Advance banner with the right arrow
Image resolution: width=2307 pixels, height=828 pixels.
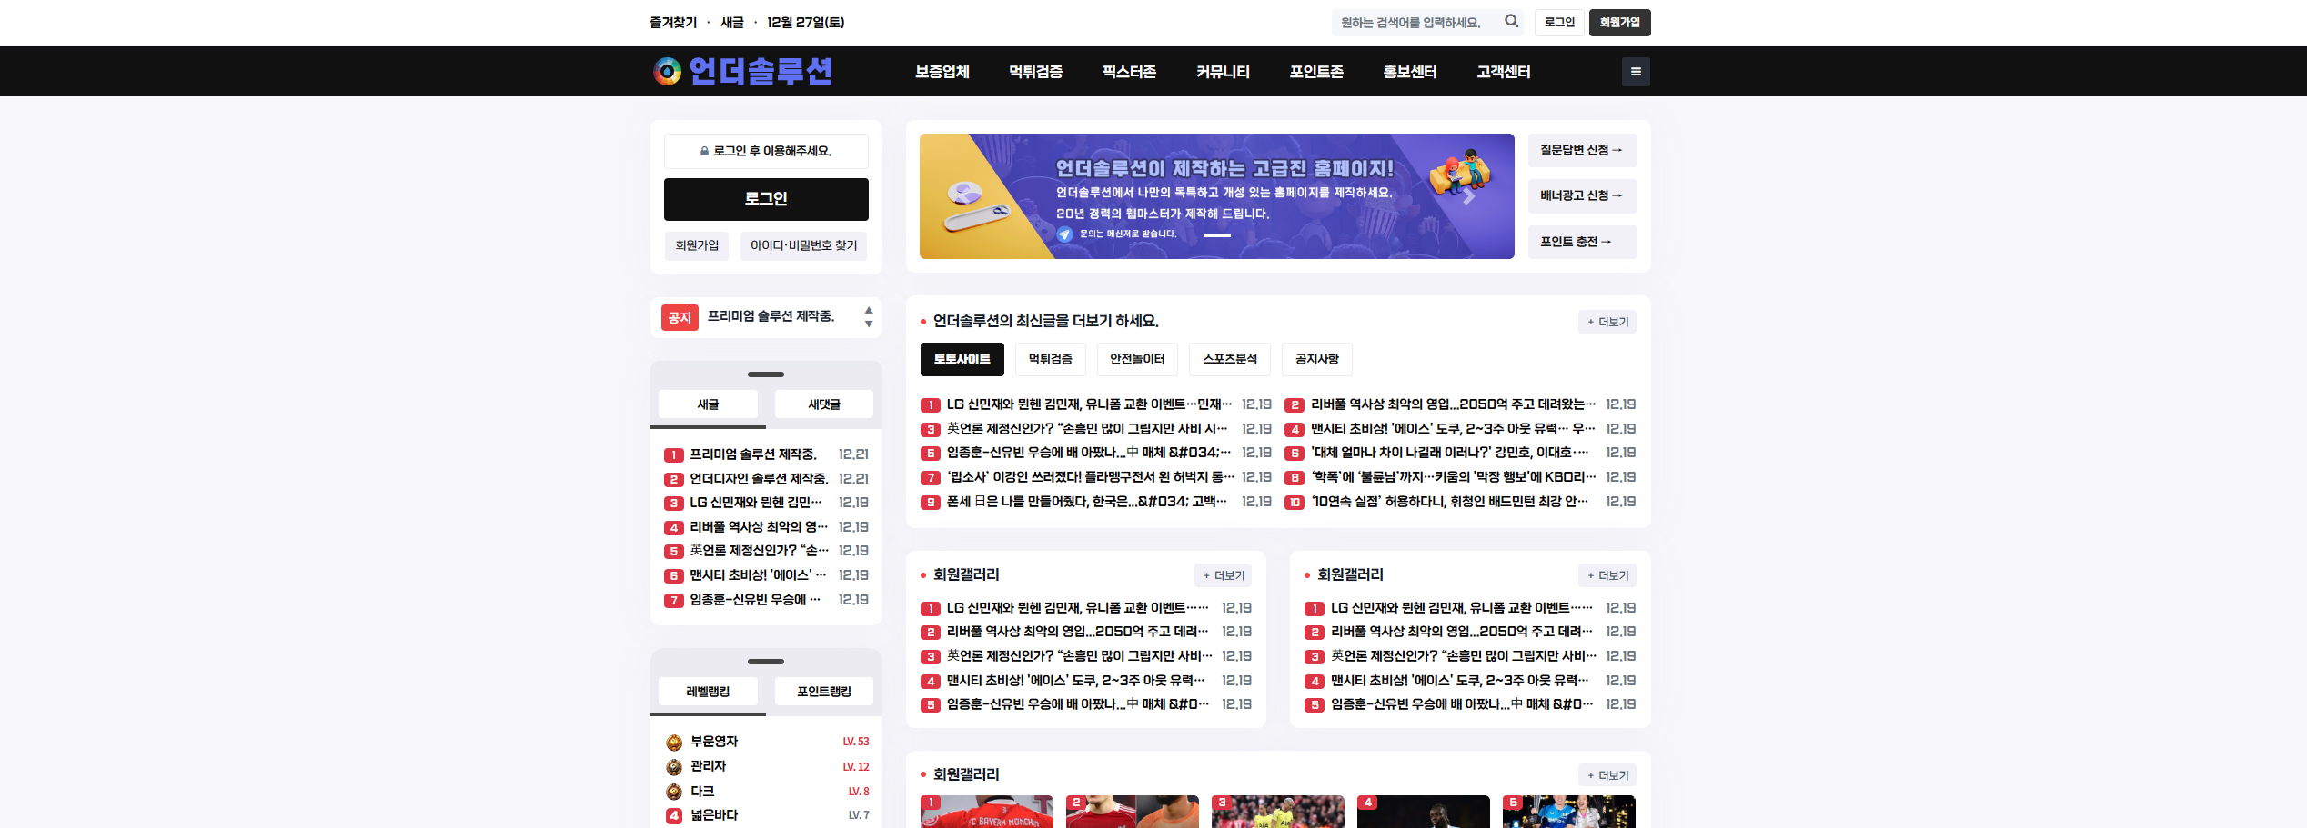click(1468, 196)
